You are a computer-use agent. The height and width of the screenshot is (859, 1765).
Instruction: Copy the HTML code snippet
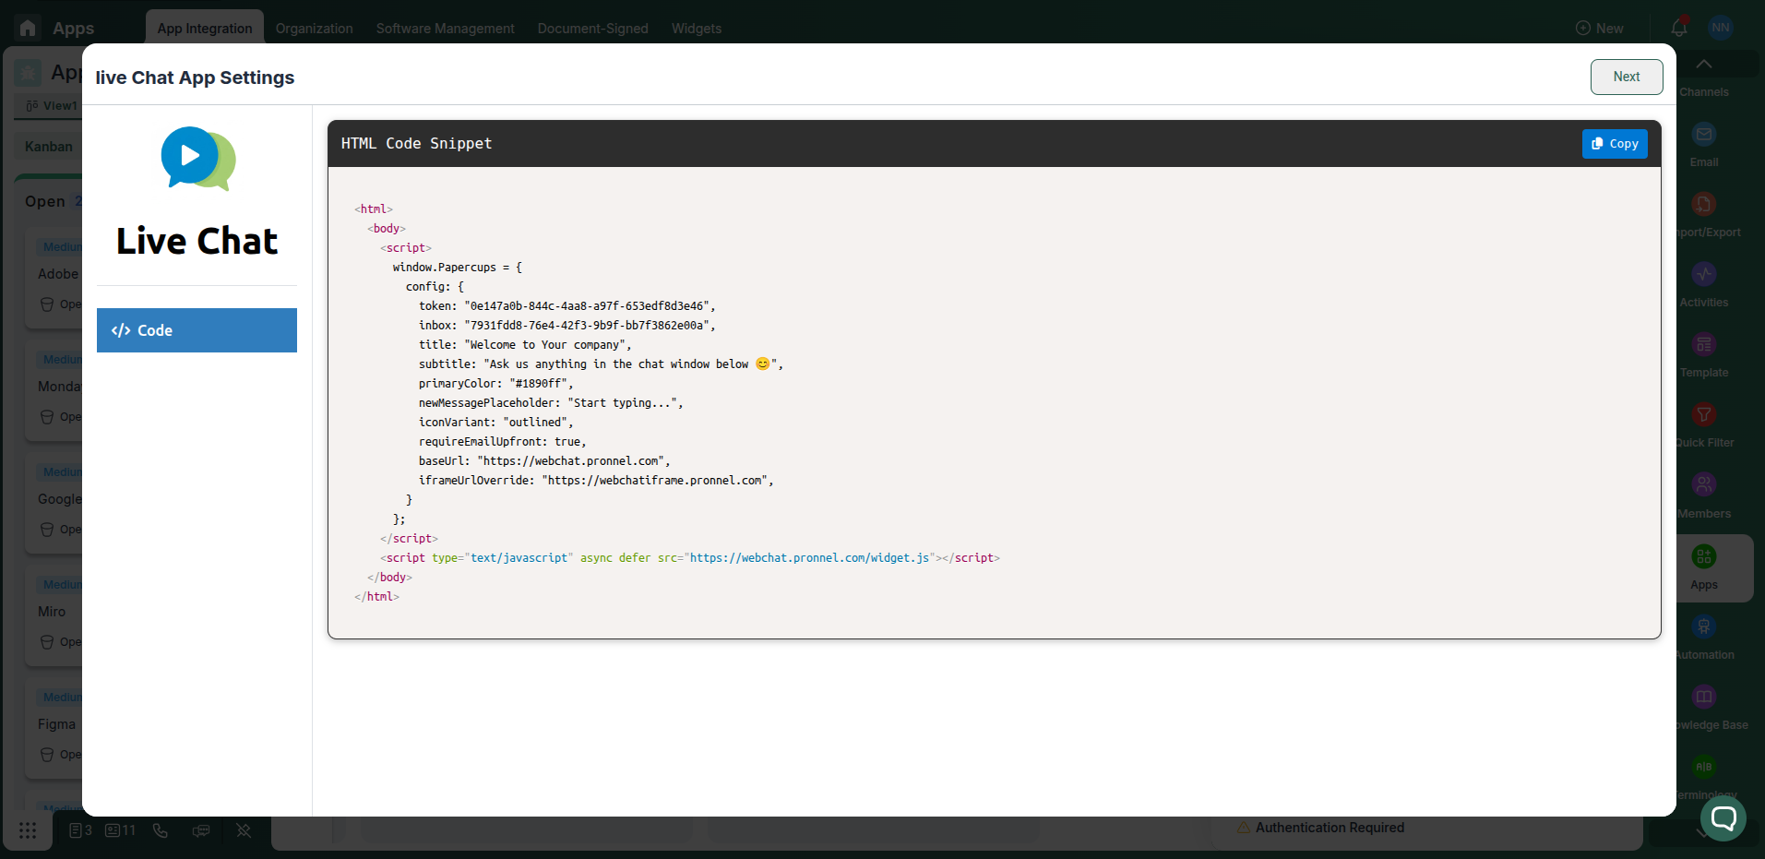tap(1614, 143)
